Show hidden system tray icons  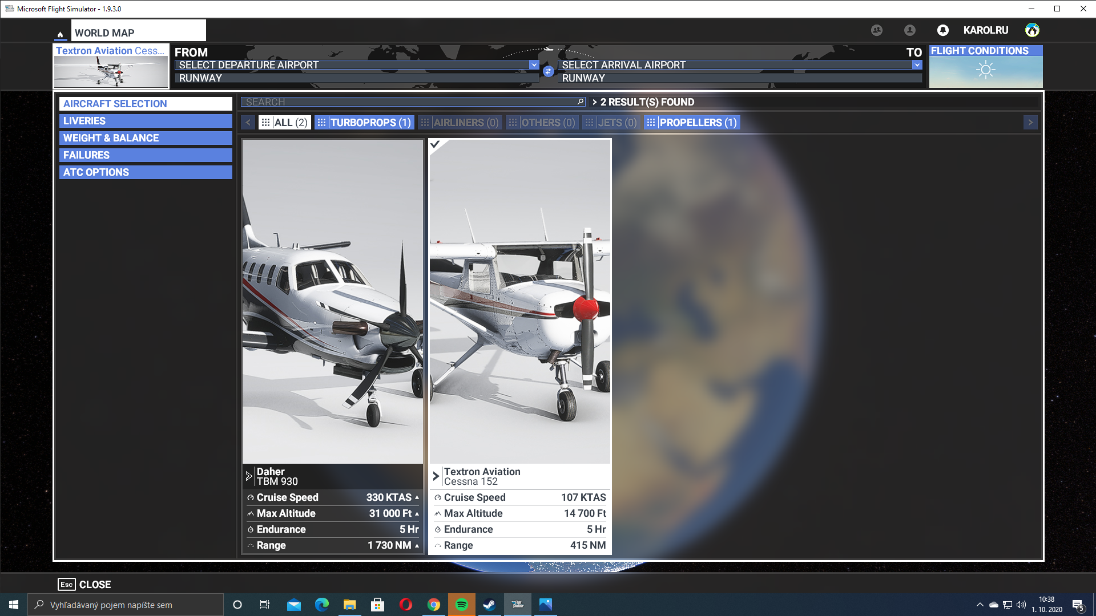pyautogui.click(x=980, y=605)
